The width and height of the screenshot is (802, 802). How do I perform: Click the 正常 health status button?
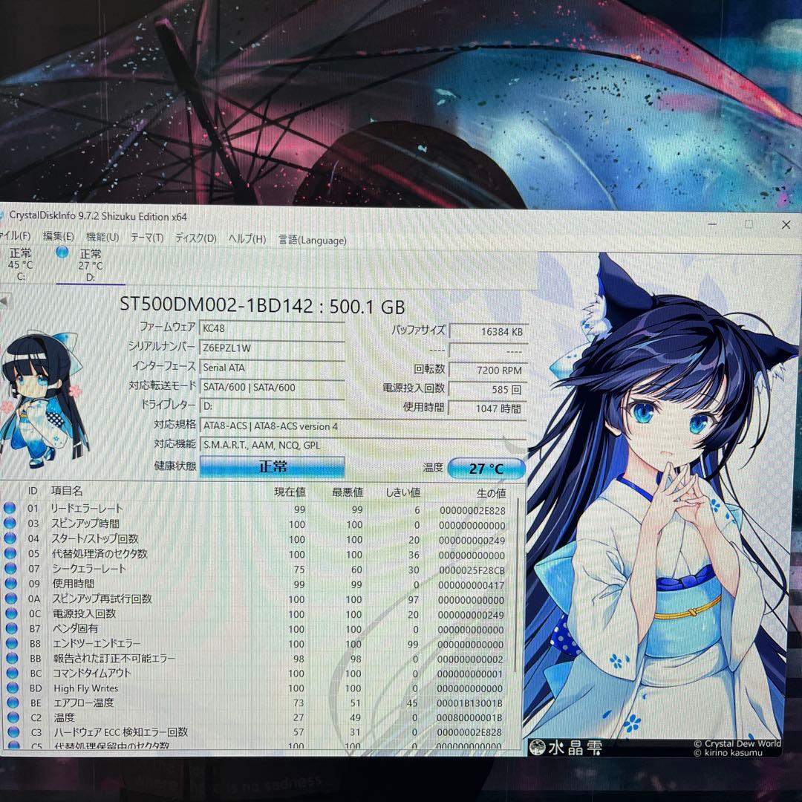pyautogui.click(x=272, y=466)
